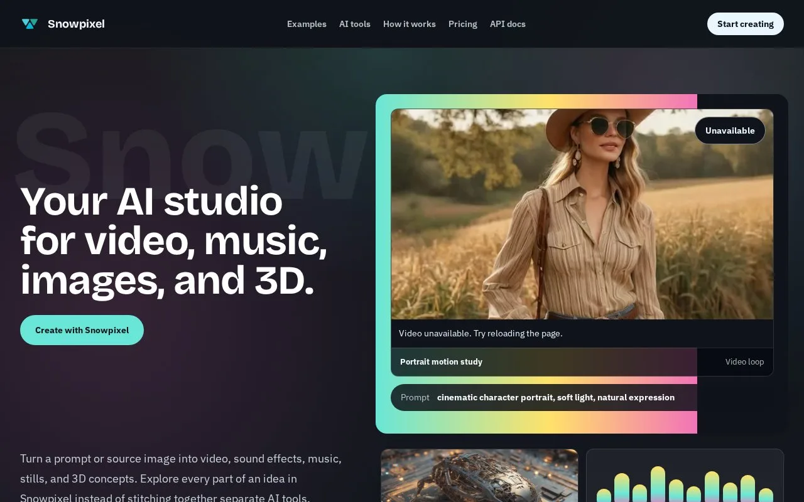Click the Unavailable badge on video
804x502 pixels.
point(730,131)
